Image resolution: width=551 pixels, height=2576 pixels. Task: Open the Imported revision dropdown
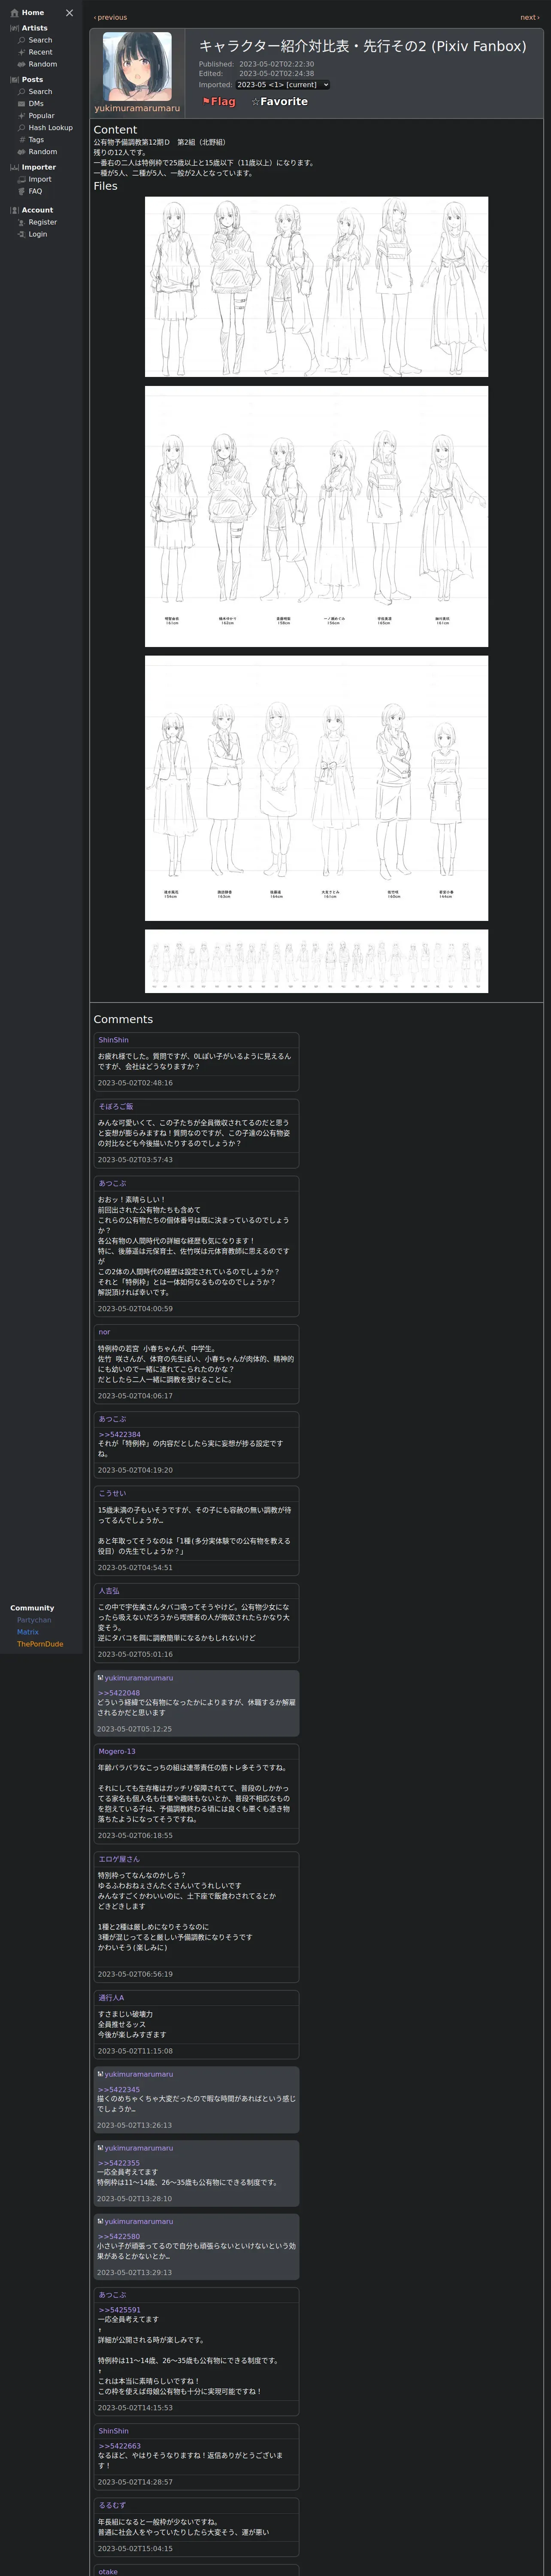(282, 85)
